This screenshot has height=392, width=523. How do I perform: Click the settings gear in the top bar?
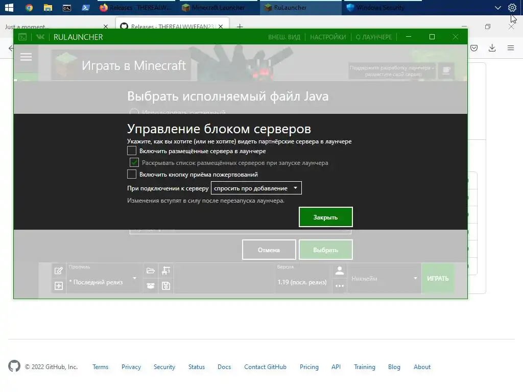click(x=512, y=7)
